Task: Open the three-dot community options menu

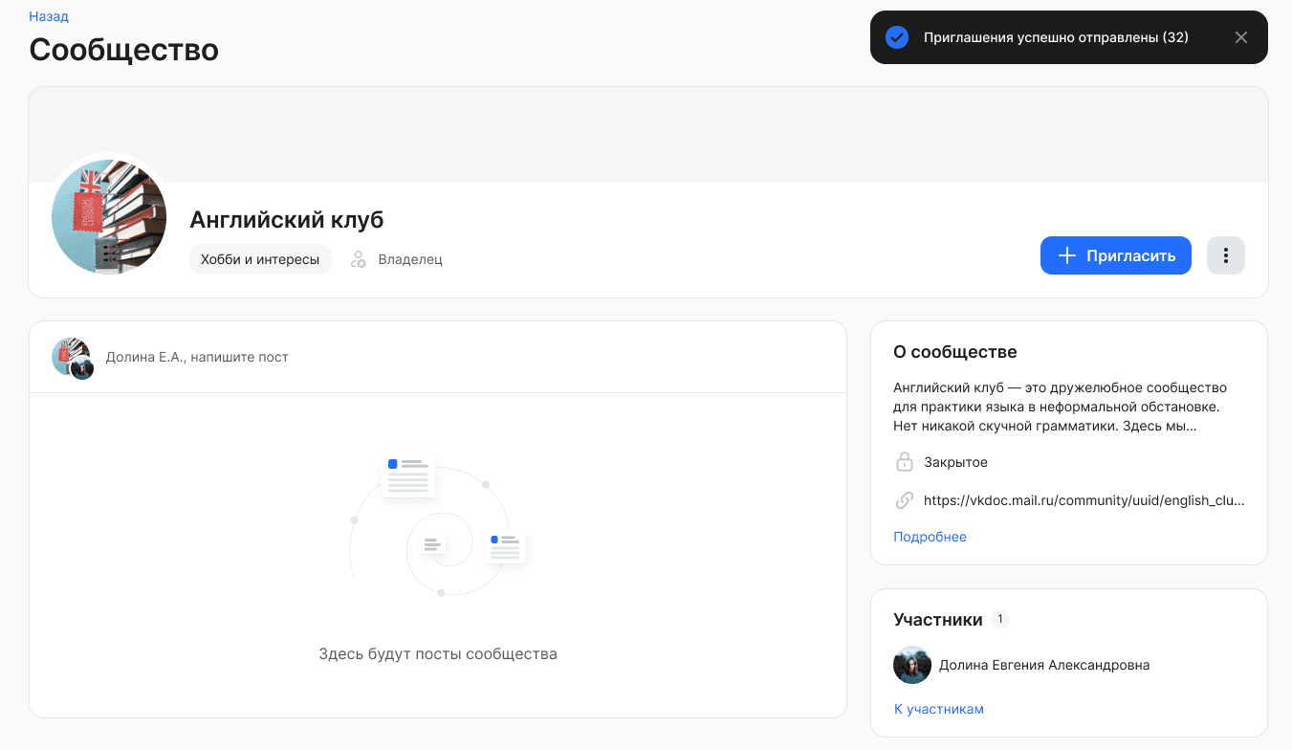Action: [1225, 255]
